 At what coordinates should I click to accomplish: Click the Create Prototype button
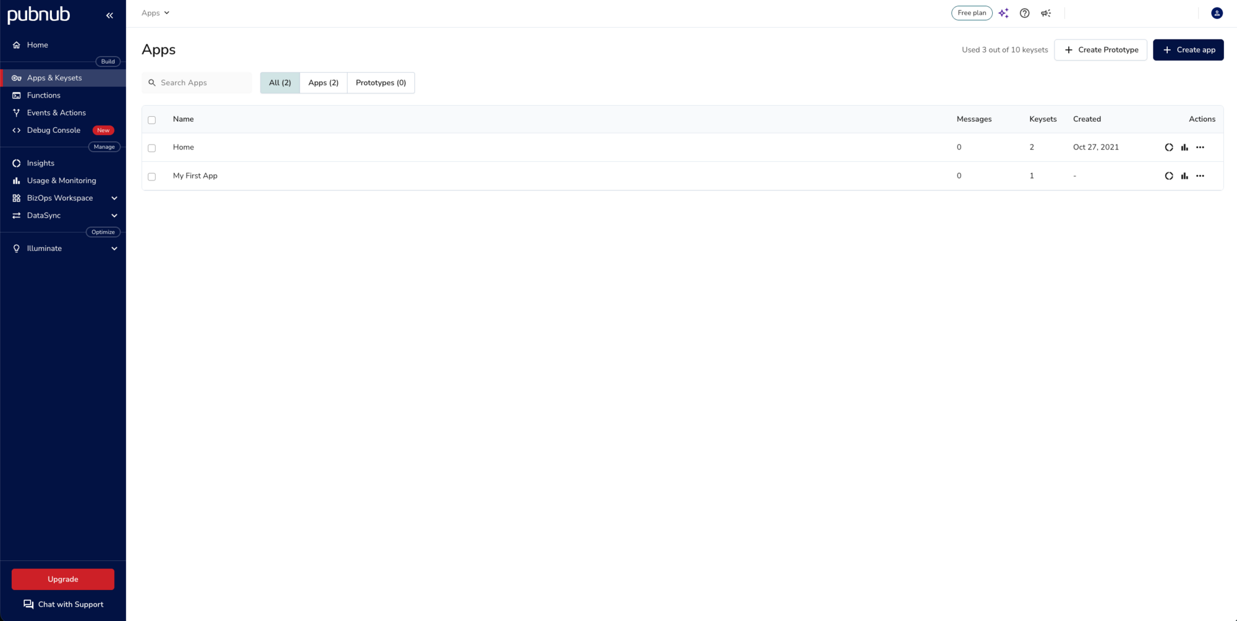coord(1101,50)
